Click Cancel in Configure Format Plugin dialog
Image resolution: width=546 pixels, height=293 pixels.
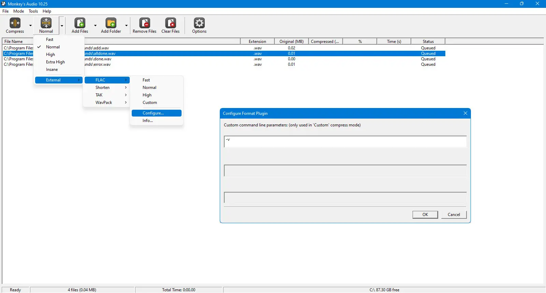[454, 215]
